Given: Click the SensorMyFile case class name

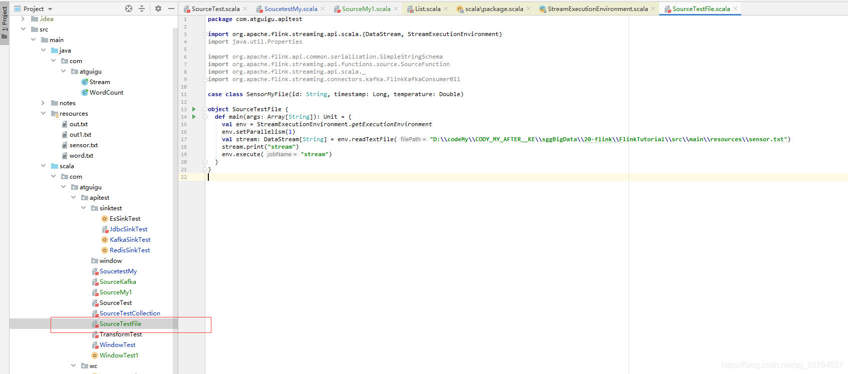Looking at the screenshot, I should (267, 94).
